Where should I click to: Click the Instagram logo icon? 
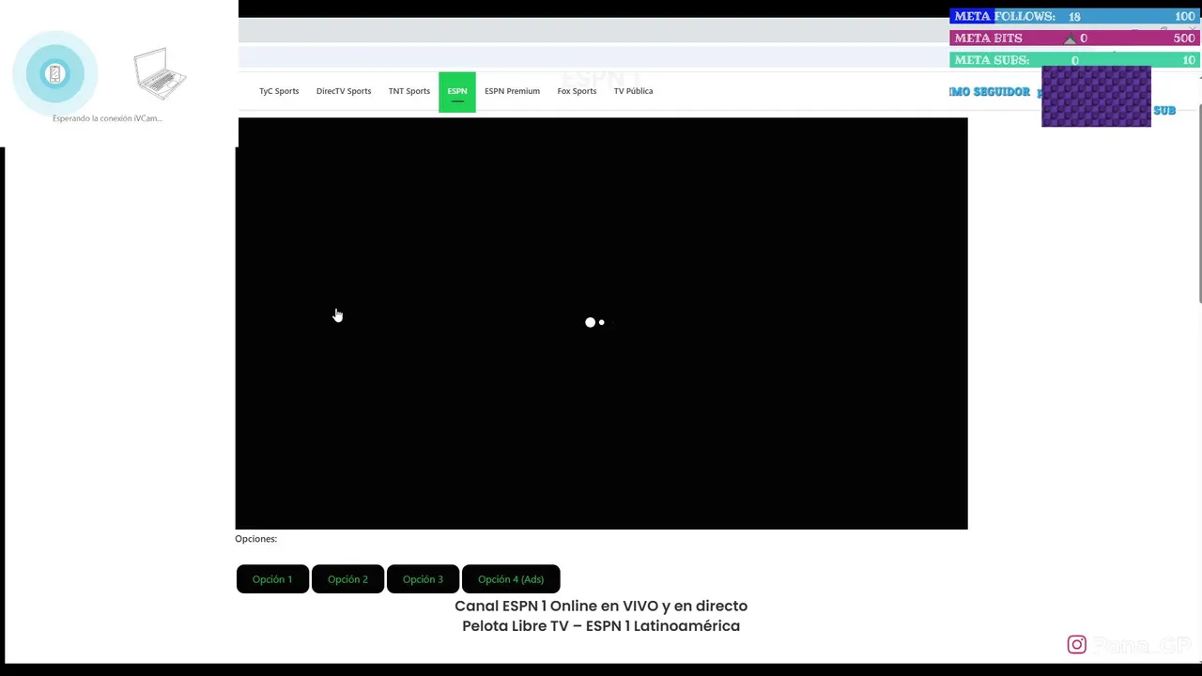click(x=1077, y=644)
